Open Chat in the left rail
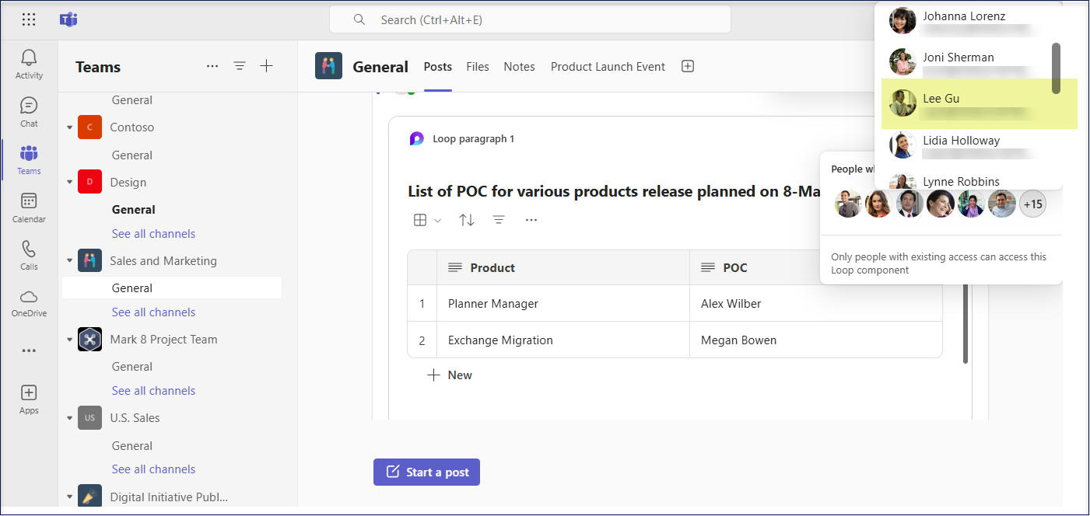 29,112
